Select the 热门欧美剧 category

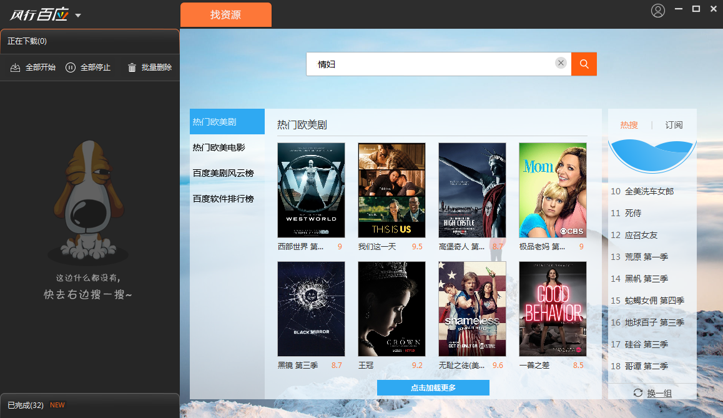(x=227, y=122)
